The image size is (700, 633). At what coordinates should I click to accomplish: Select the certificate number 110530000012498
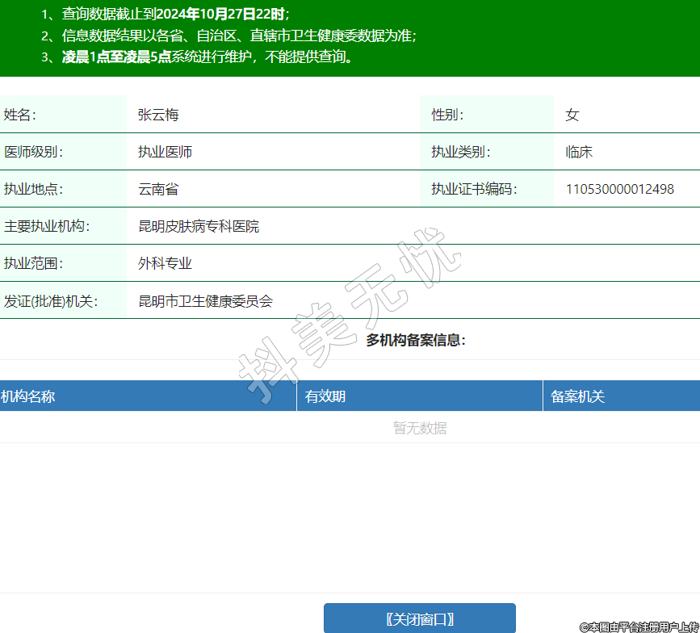[x=619, y=189]
